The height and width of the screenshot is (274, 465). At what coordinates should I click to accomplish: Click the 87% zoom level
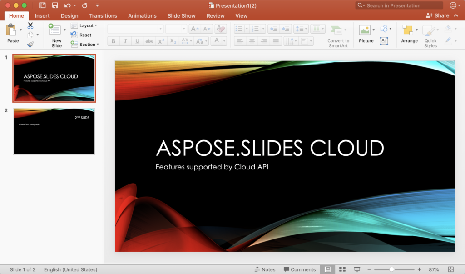[x=434, y=269]
